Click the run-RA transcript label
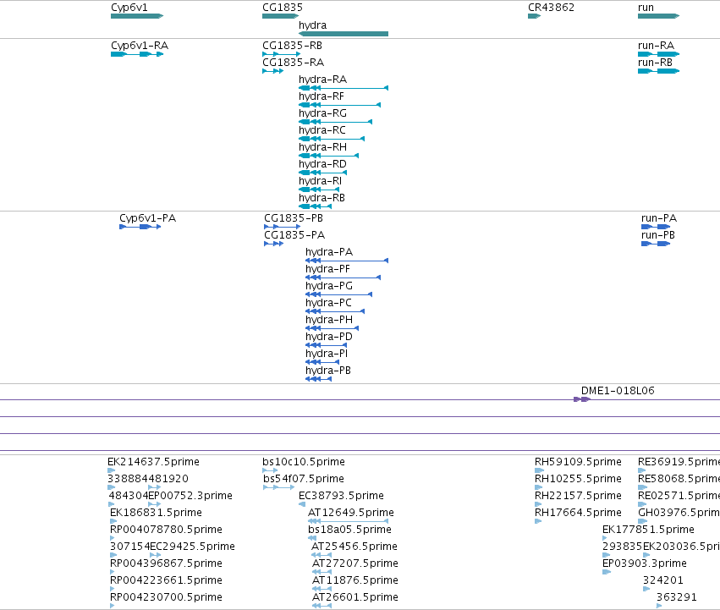 [x=656, y=46]
